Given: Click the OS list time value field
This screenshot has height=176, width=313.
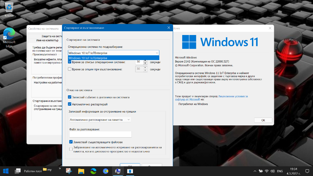Looking at the screenshot, I should (139, 62).
